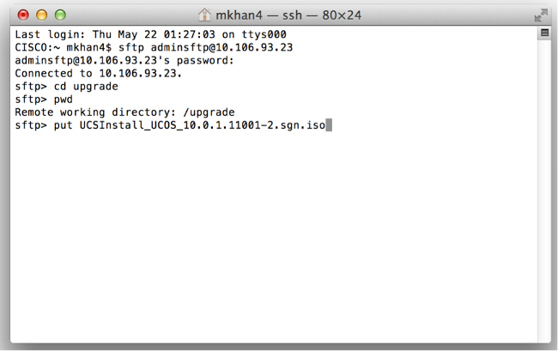Click the '/upgrade' path text in output
This screenshot has height=351, width=558.
[209, 112]
